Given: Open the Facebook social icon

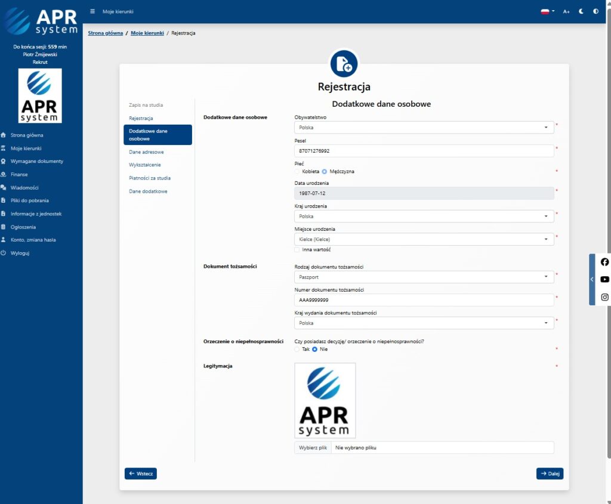Looking at the screenshot, I should click(604, 262).
